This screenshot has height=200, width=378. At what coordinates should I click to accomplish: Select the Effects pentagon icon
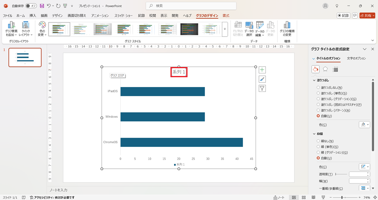coord(325,69)
